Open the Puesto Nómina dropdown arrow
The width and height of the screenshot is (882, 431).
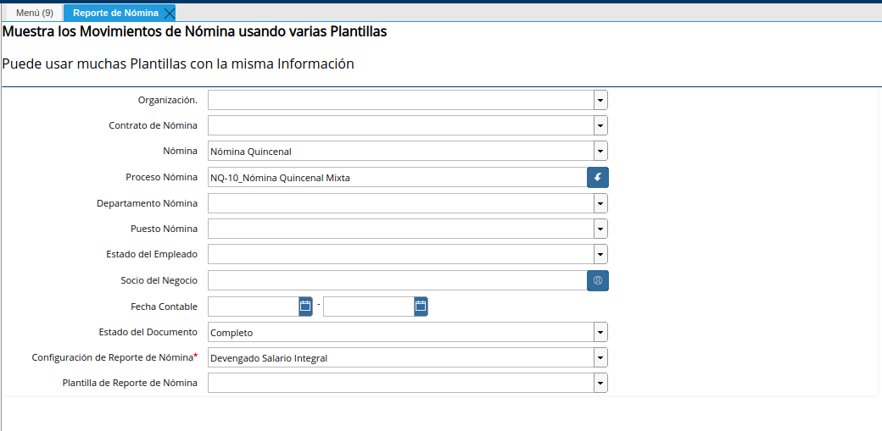tap(600, 229)
